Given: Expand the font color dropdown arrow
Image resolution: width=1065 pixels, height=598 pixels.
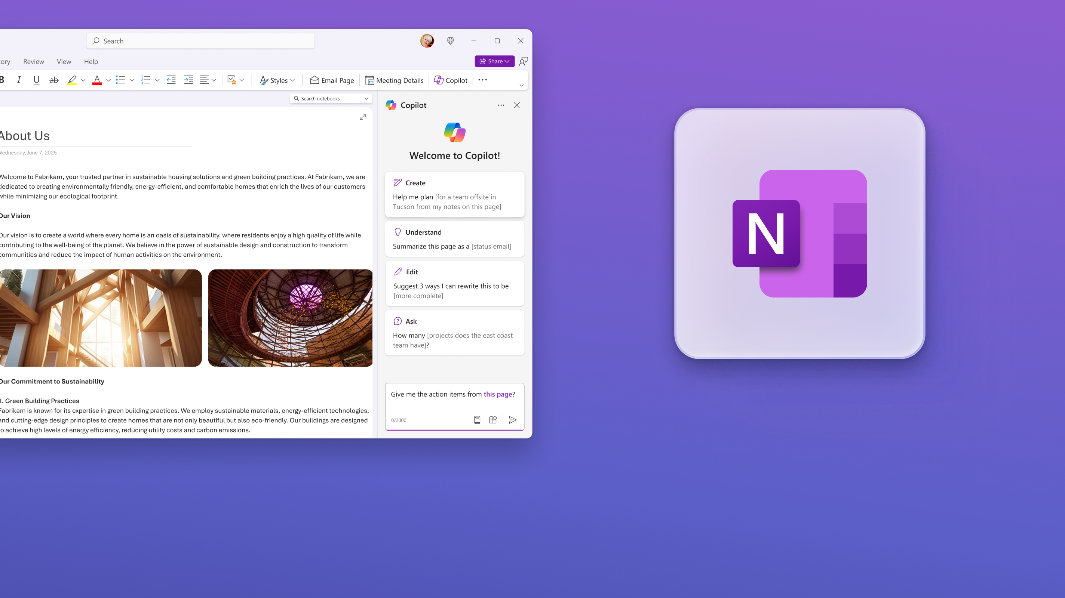Looking at the screenshot, I should point(108,80).
